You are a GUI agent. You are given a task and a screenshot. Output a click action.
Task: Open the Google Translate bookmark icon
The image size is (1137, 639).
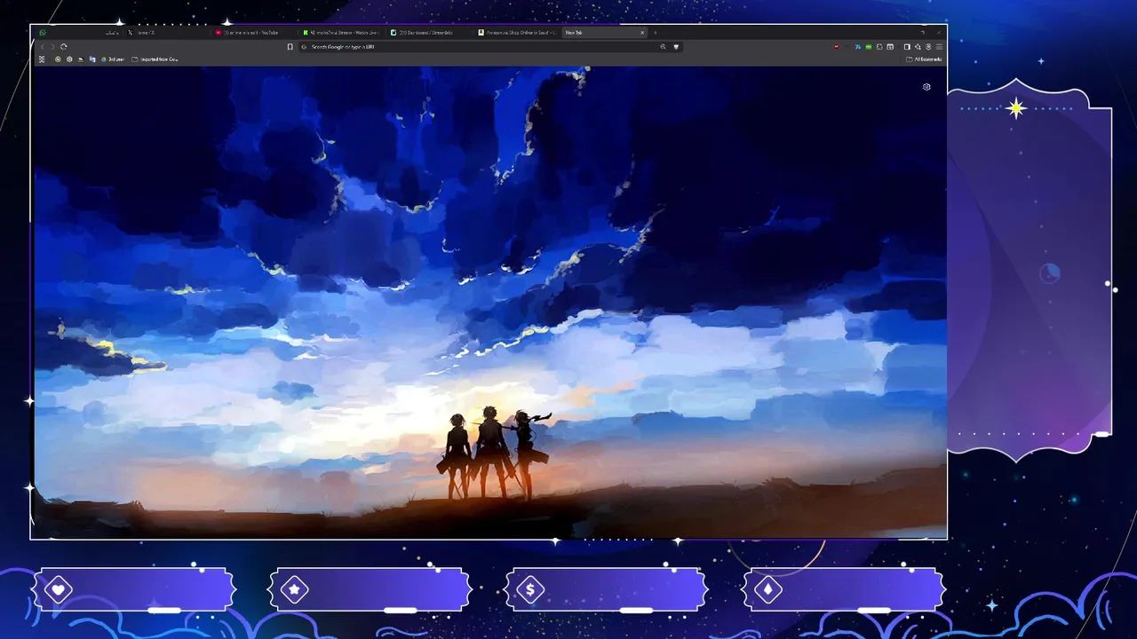pyautogui.click(x=92, y=59)
